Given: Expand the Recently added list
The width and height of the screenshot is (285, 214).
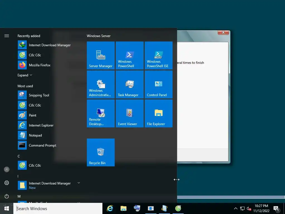Looking at the screenshot, I should [25, 75].
